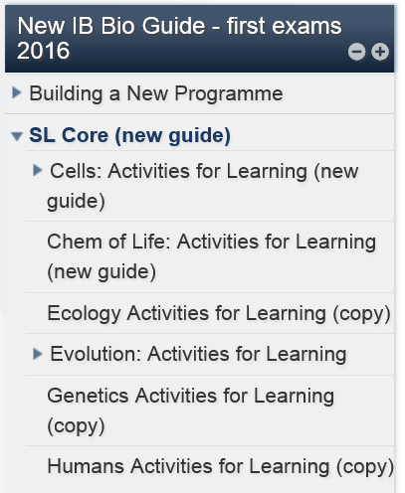The width and height of the screenshot is (405, 493).
Task: Expand the Evolution: Activities for Learning arrow
Action: tap(38, 354)
